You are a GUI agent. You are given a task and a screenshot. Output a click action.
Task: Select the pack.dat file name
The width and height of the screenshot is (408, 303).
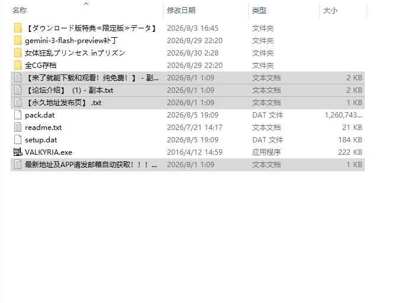tap(40, 115)
